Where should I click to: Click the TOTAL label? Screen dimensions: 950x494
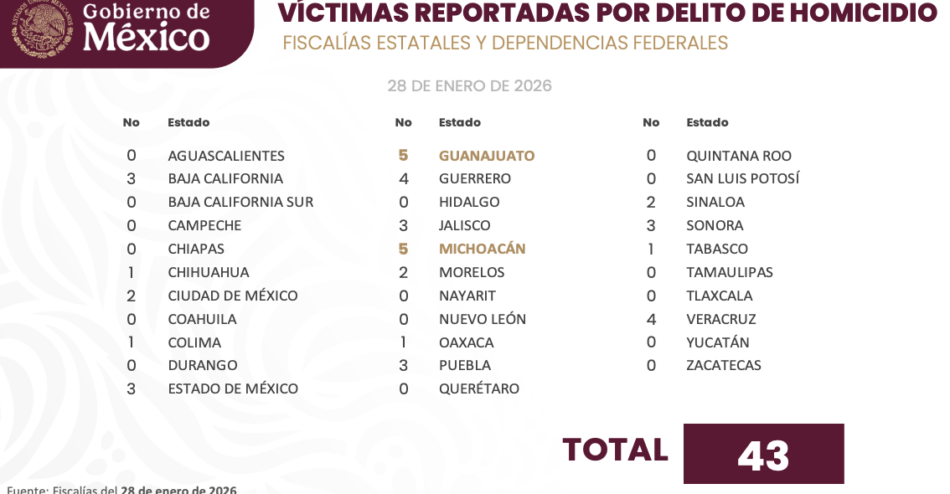(615, 450)
